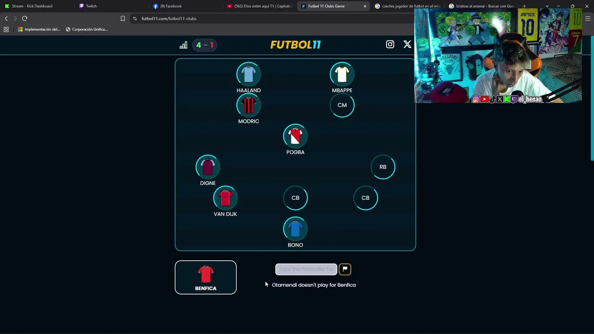Select Van Dijk's red jersey
Screen dimensions: 594x334
[x=225, y=198]
